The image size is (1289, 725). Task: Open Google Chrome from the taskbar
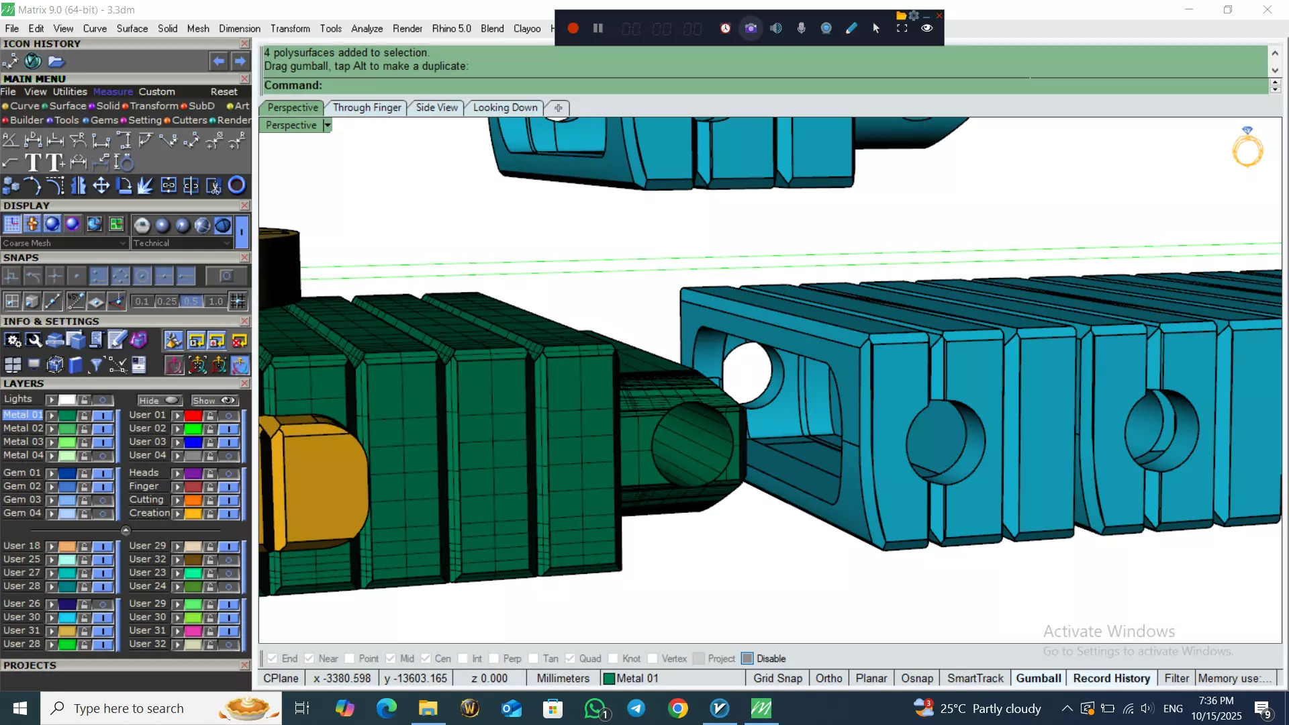click(677, 708)
